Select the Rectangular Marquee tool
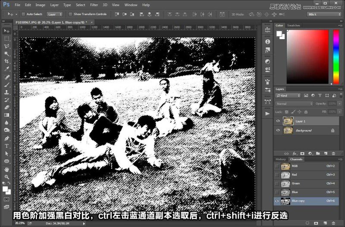The image size is (345, 227). (6, 39)
